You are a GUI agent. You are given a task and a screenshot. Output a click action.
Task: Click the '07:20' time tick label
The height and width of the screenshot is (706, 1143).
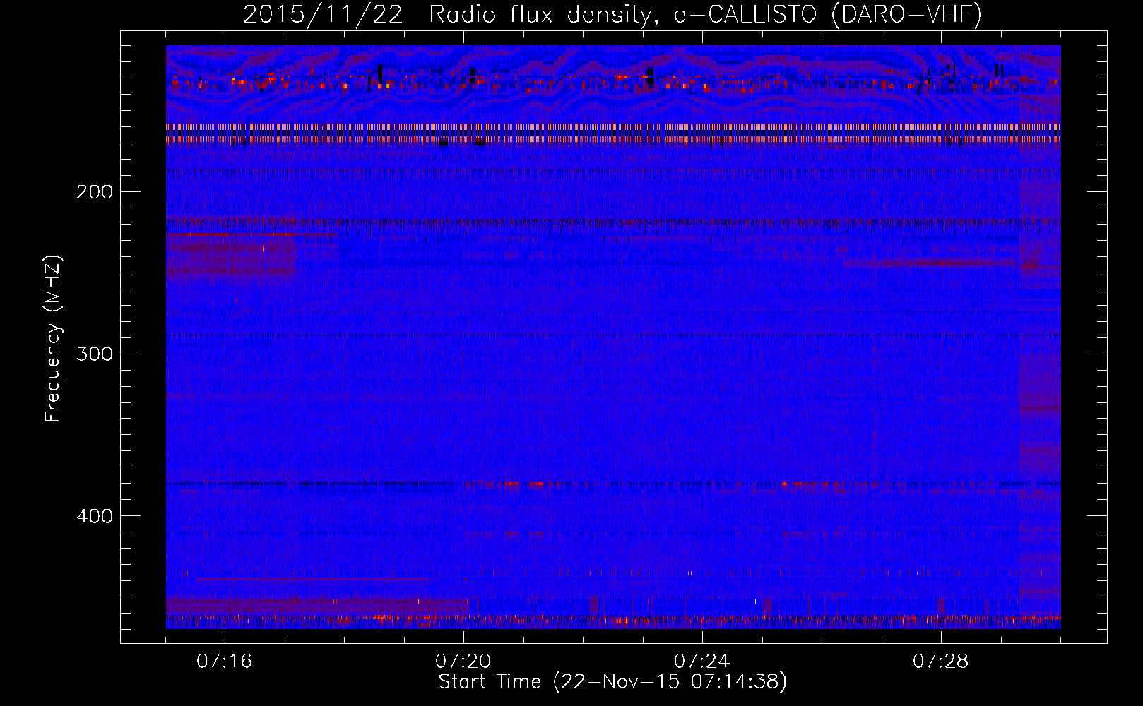(x=463, y=662)
